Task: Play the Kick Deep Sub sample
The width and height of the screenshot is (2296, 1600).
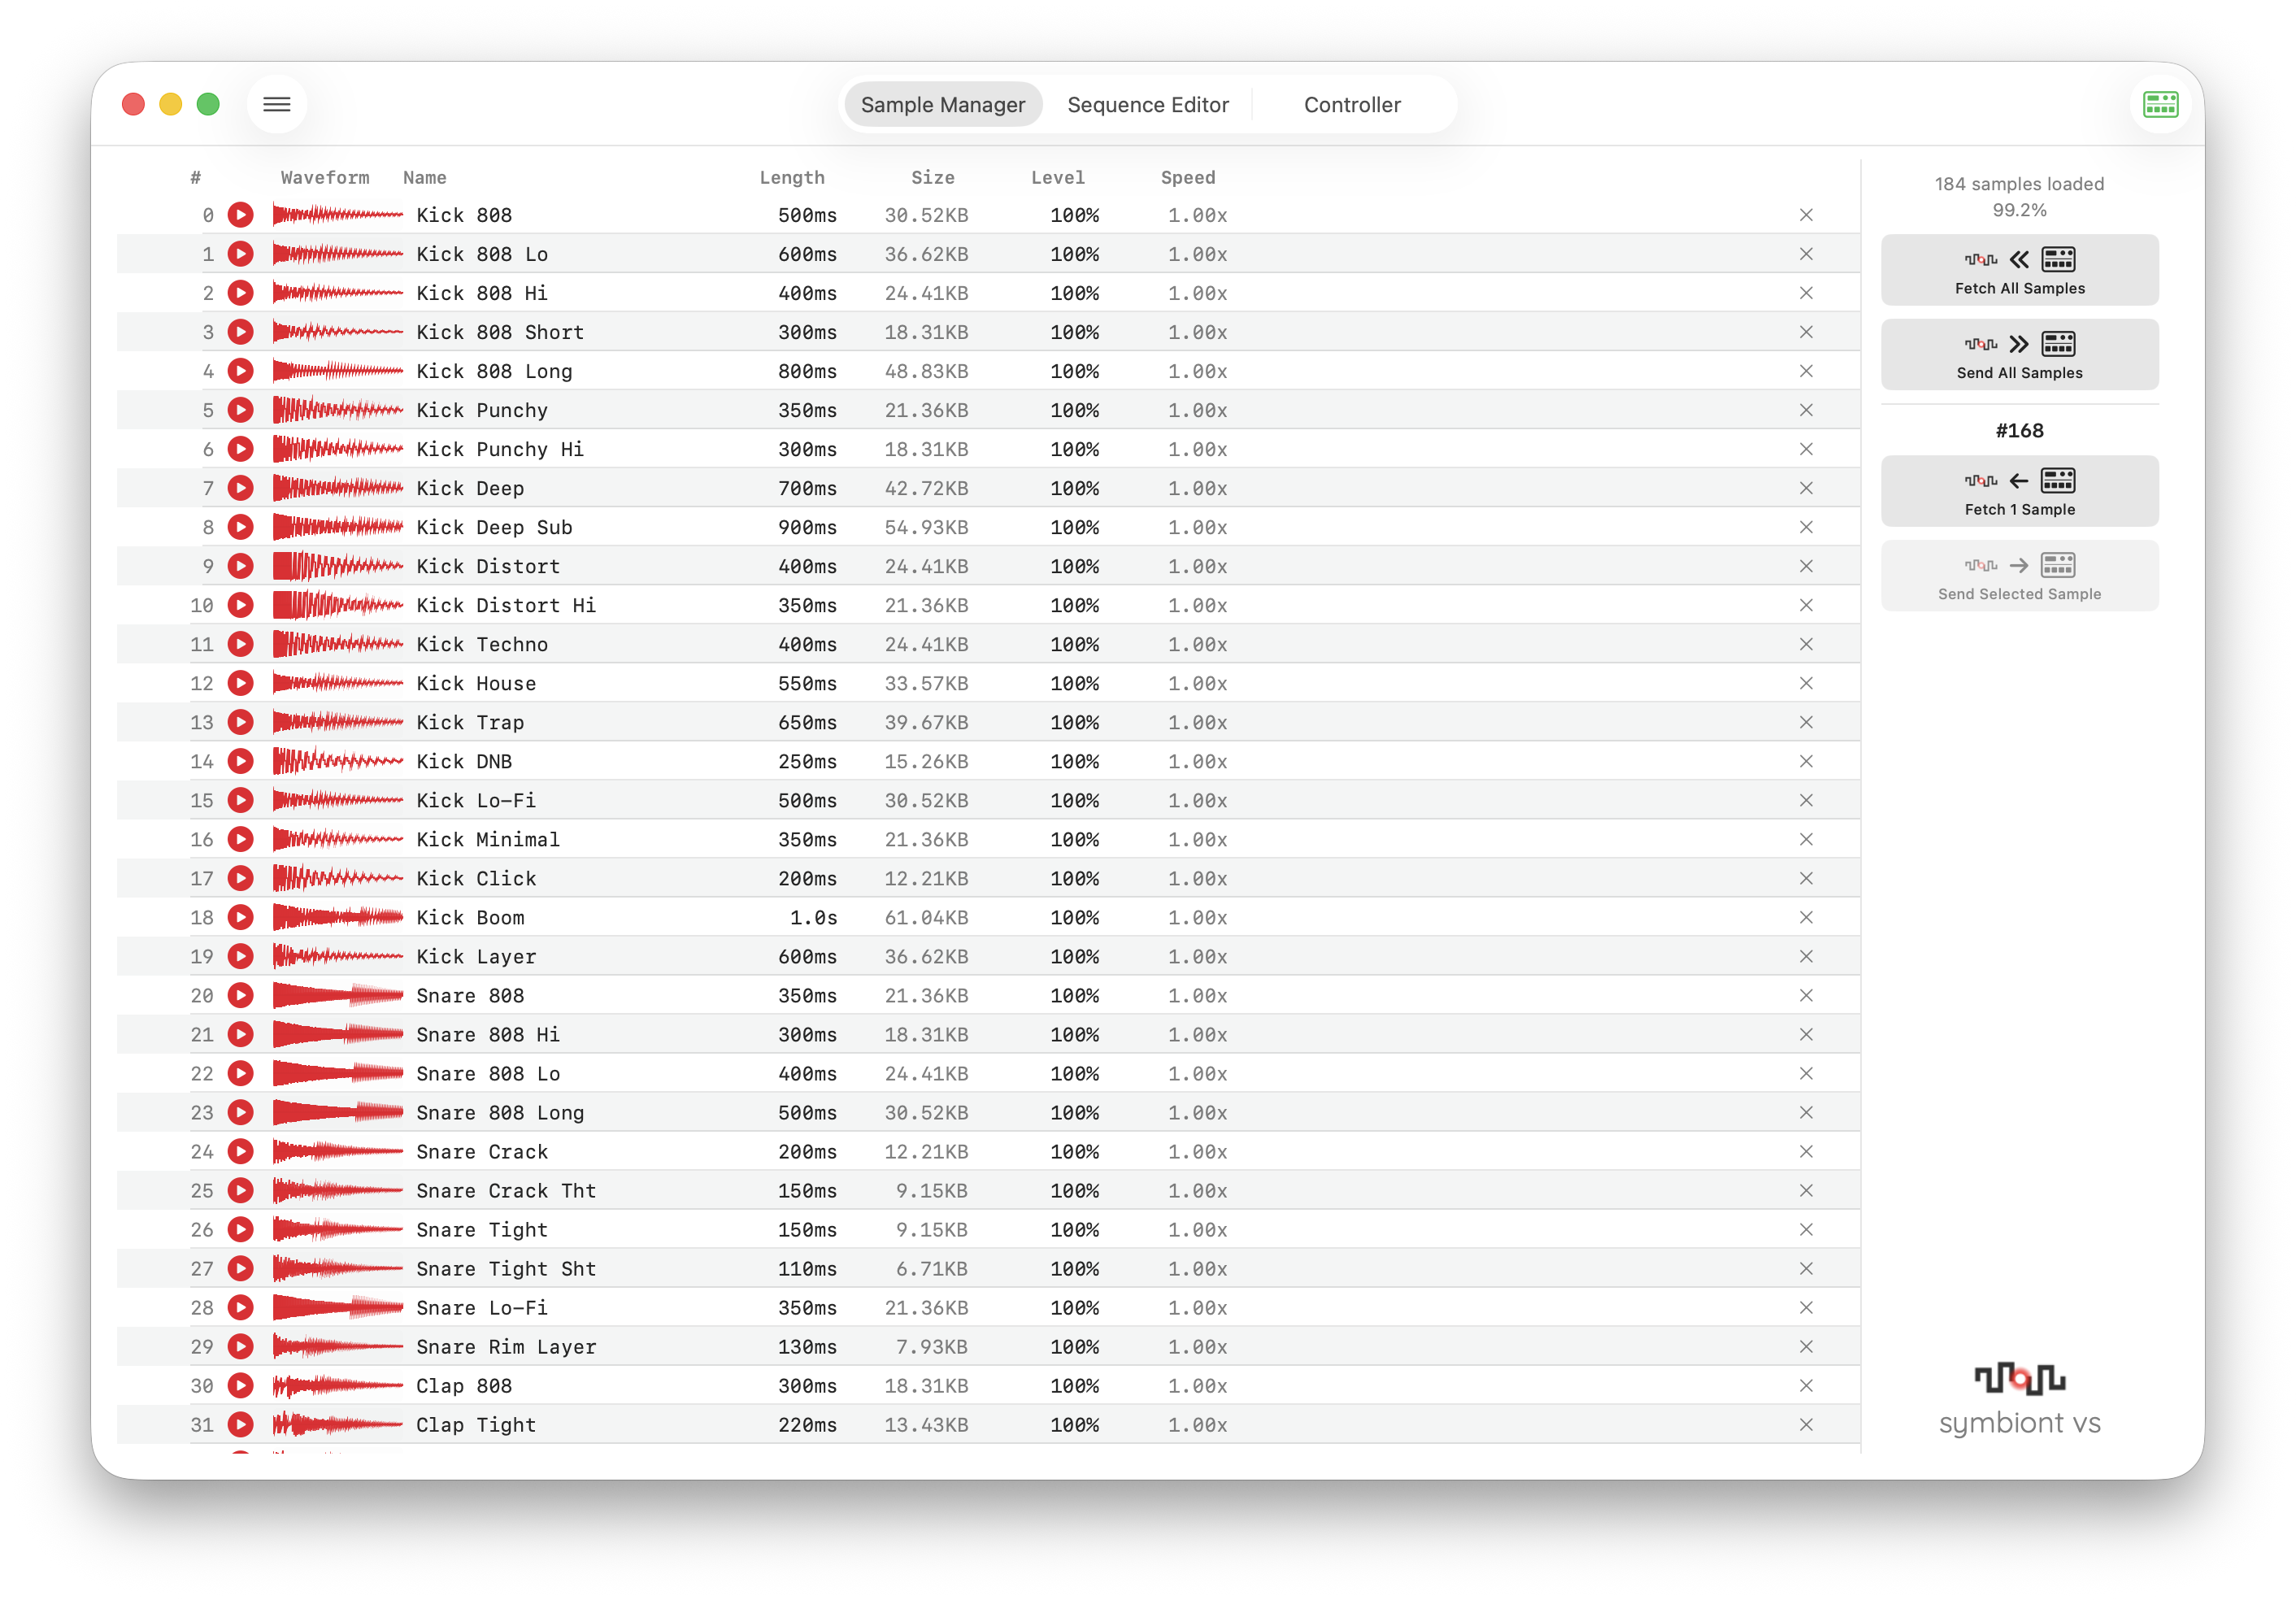Action: (x=241, y=527)
